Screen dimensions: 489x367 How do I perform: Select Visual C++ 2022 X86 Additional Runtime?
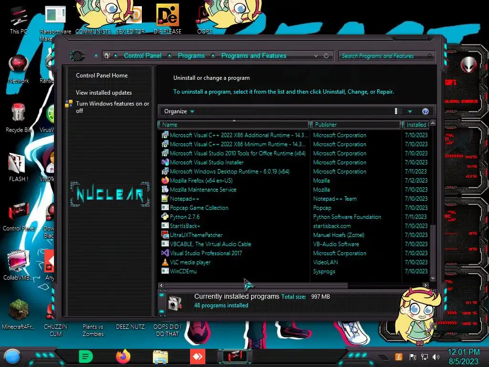[x=294, y=135]
